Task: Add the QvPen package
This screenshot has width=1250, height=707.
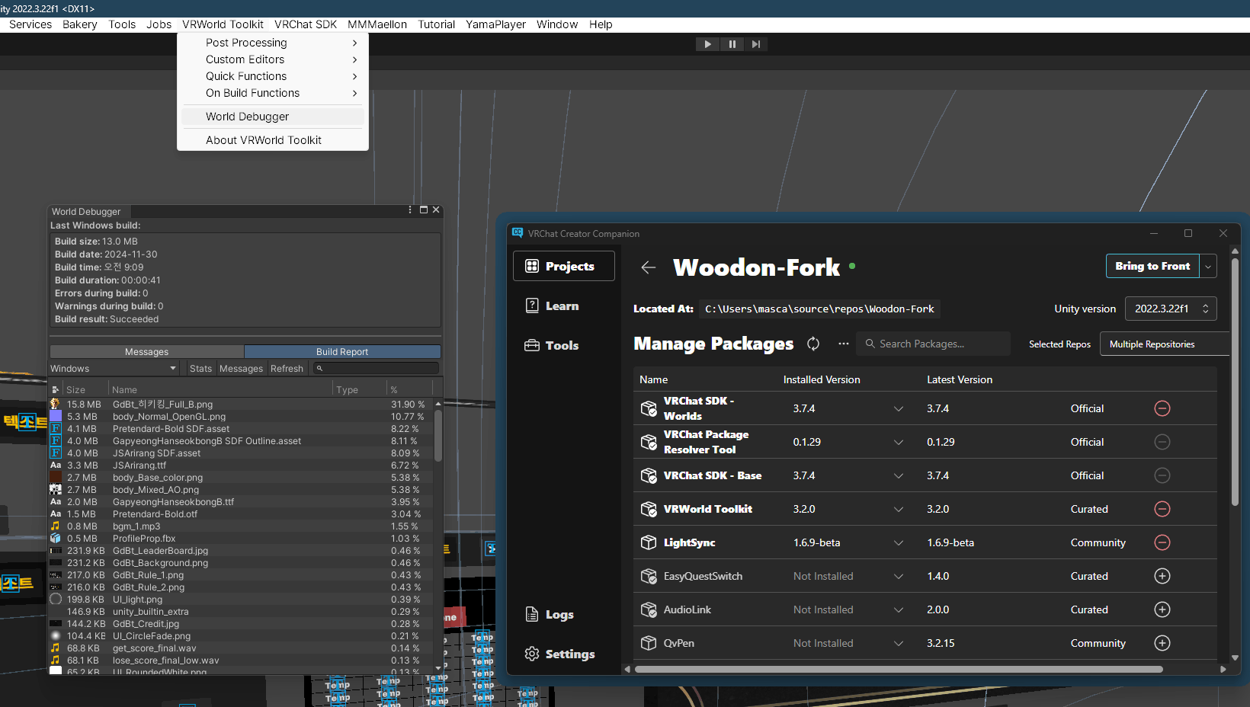Action: 1162,643
